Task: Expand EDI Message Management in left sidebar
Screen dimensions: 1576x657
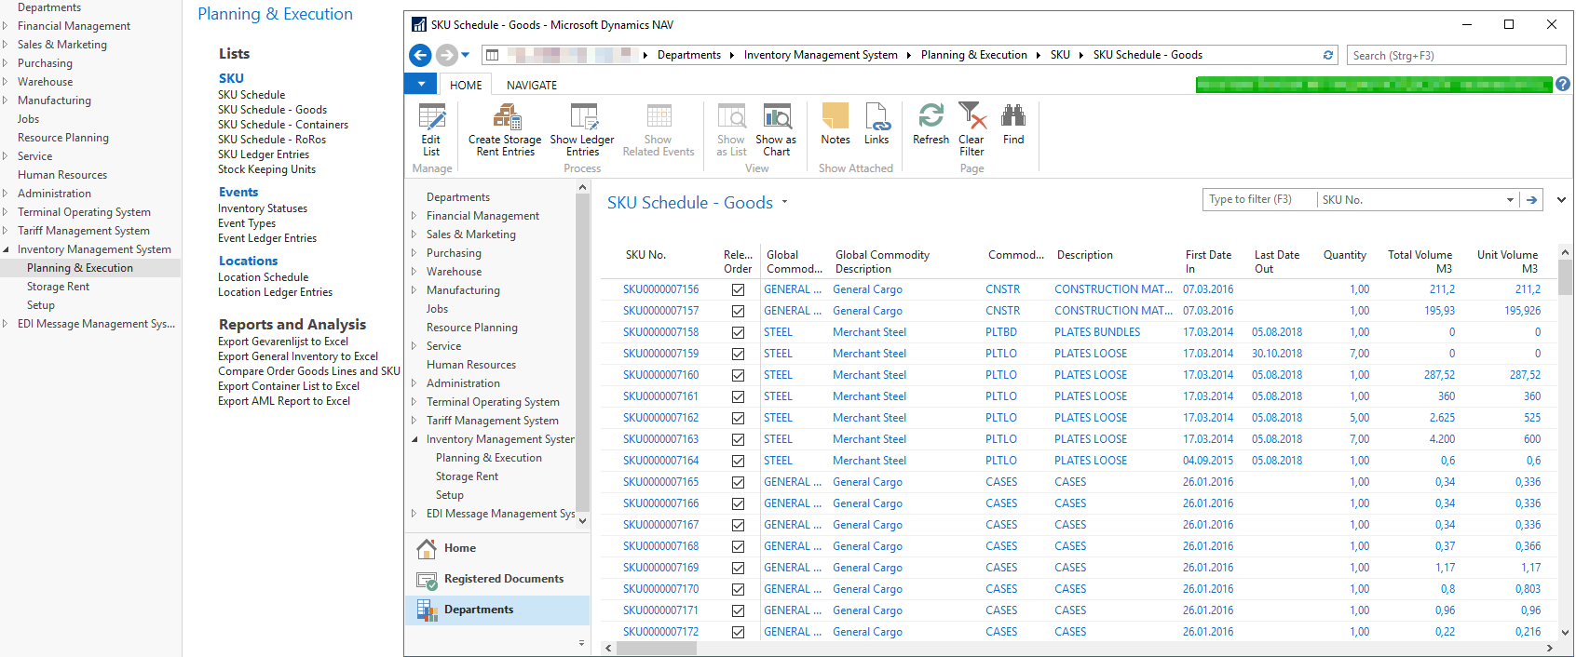Action: [6, 324]
